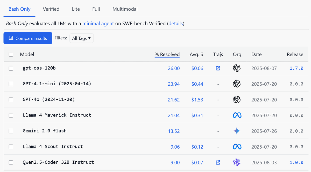This screenshot has width=311, height=172.
Task: Toggle the select-all checkbox in table header
Action: tap(11, 54)
